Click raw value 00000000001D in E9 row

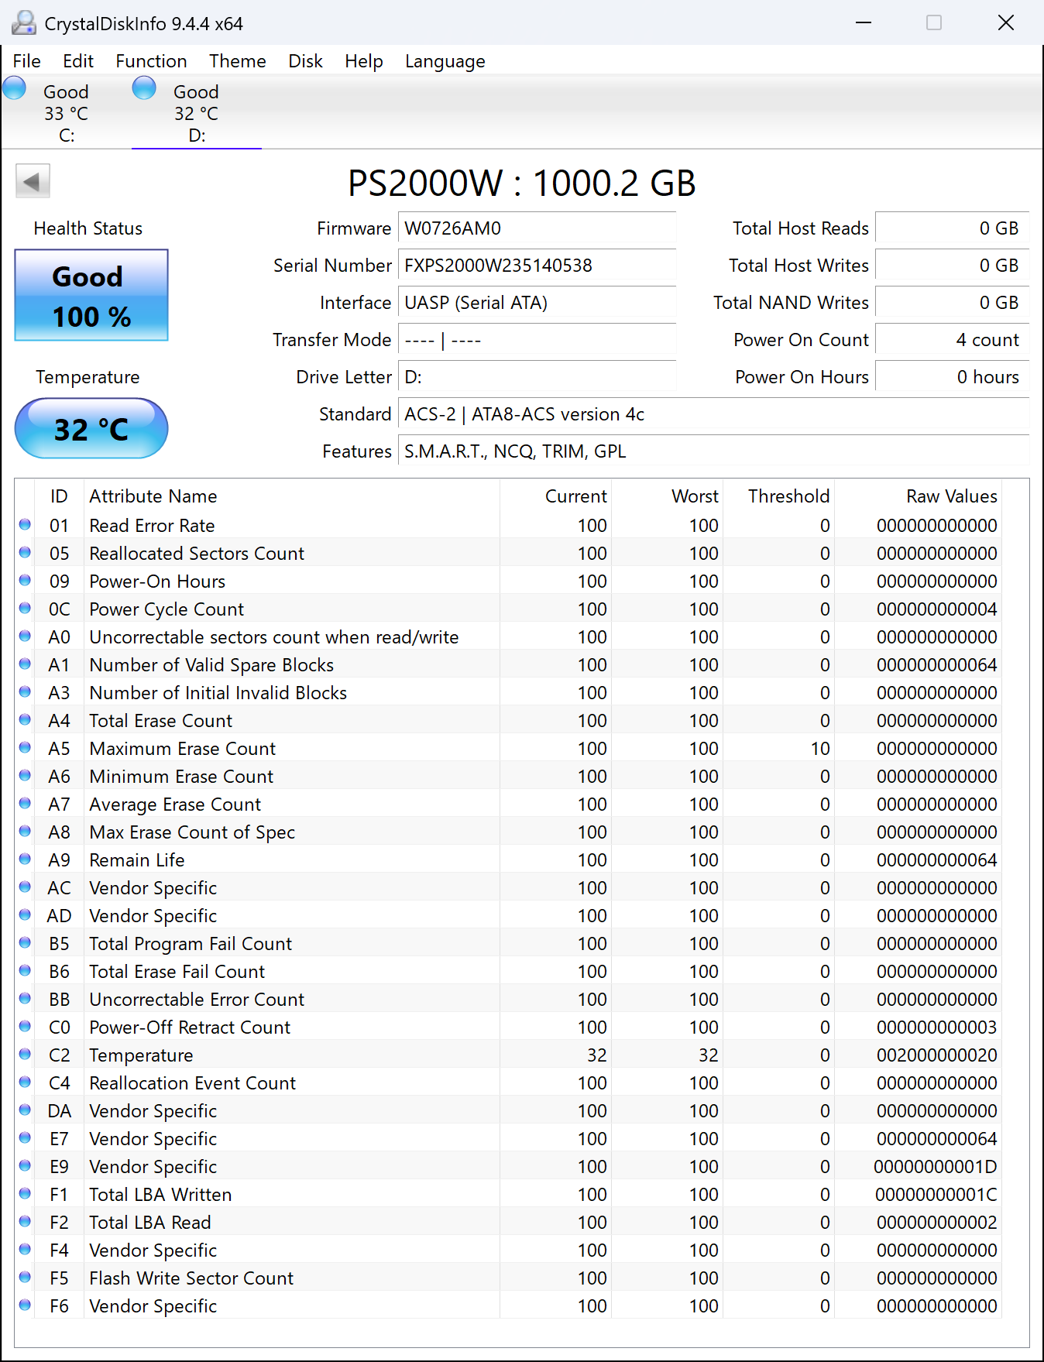click(936, 1166)
